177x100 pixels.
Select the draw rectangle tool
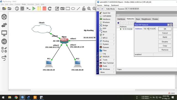[x=68, y=9]
